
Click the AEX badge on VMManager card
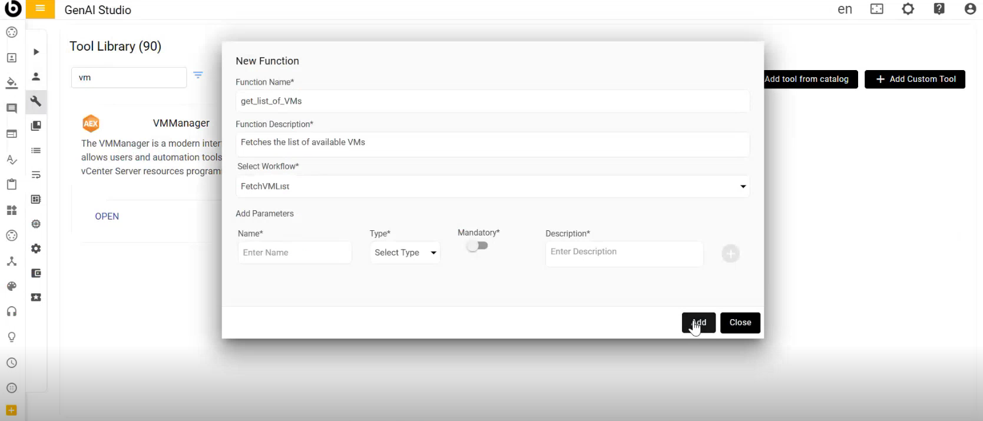point(91,124)
